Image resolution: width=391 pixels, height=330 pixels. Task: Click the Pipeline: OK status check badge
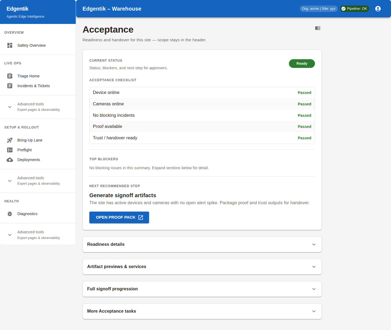point(355,8)
